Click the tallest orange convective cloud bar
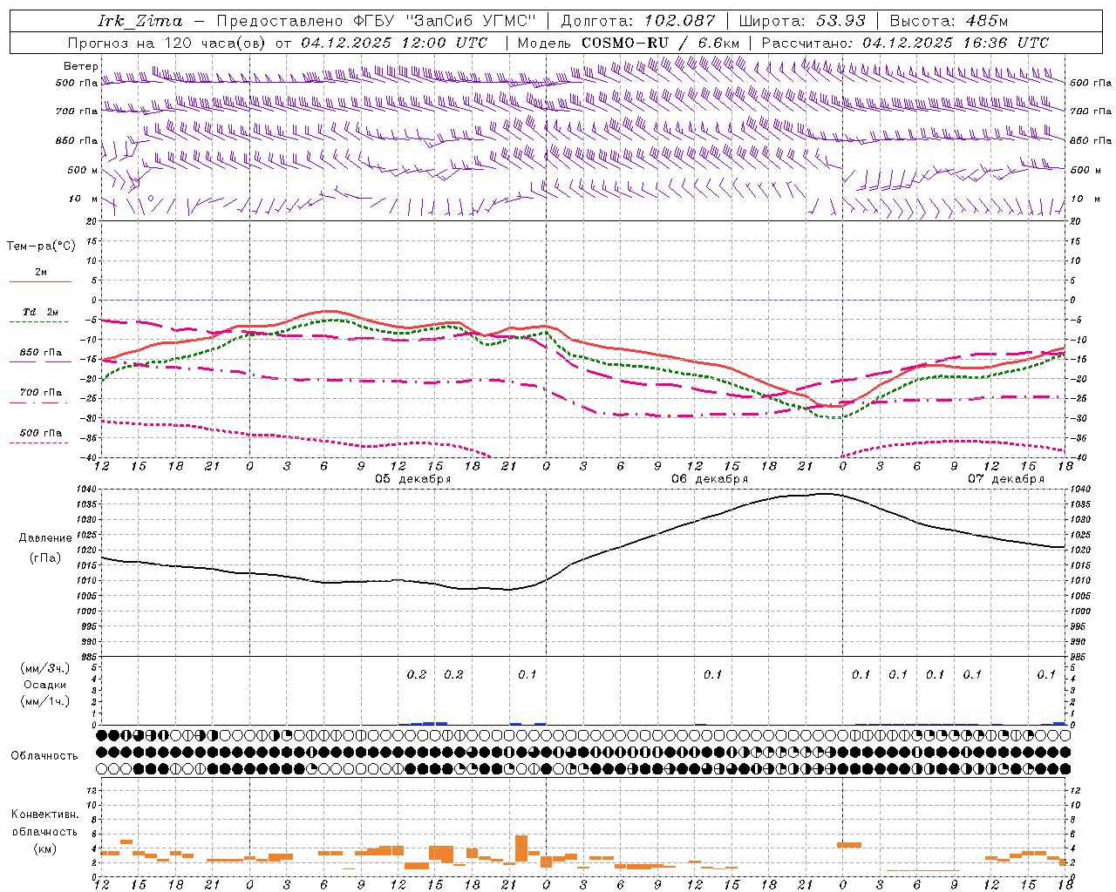 pos(521,848)
